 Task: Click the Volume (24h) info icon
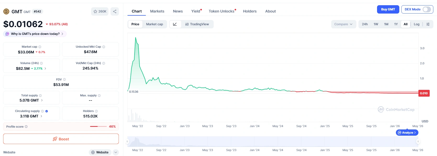pyautogui.click(x=41, y=63)
